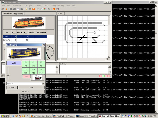Image resolution: width=158 pixels, height=118 pixels.
Task: Click the Destination column header
Action: pyautogui.click(x=41, y=32)
